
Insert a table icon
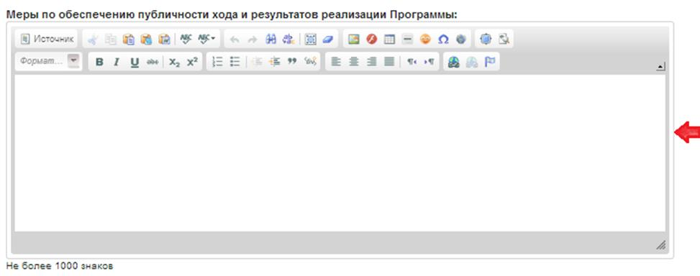(389, 40)
